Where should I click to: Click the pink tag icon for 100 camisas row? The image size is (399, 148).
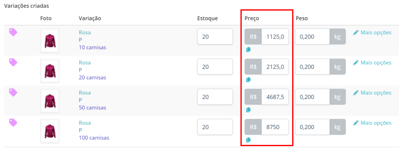[x=13, y=123]
